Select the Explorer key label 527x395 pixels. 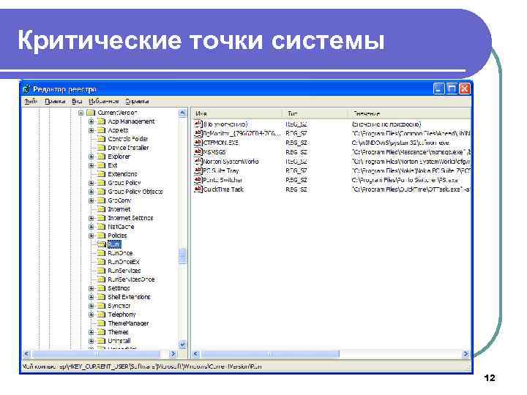tap(119, 157)
